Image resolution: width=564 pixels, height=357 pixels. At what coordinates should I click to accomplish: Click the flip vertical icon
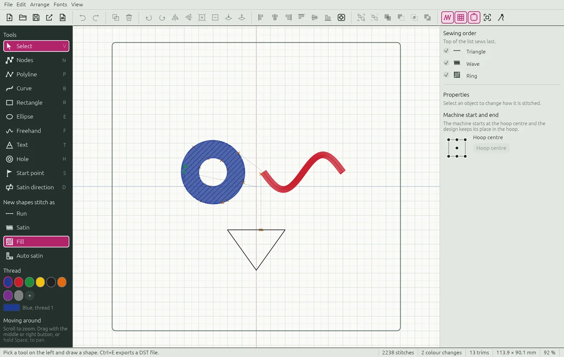click(189, 17)
